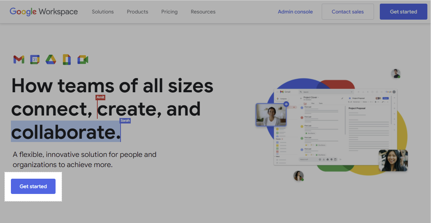Image resolution: width=431 pixels, height=223 pixels.
Task: Click the audio indicator on the video call tile
Action: pos(286,104)
